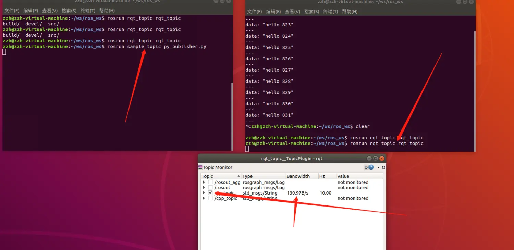Viewport: 514px width, 250px height.
Task: Click the right terminal vertical scrollbar
Action: point(475,91)
